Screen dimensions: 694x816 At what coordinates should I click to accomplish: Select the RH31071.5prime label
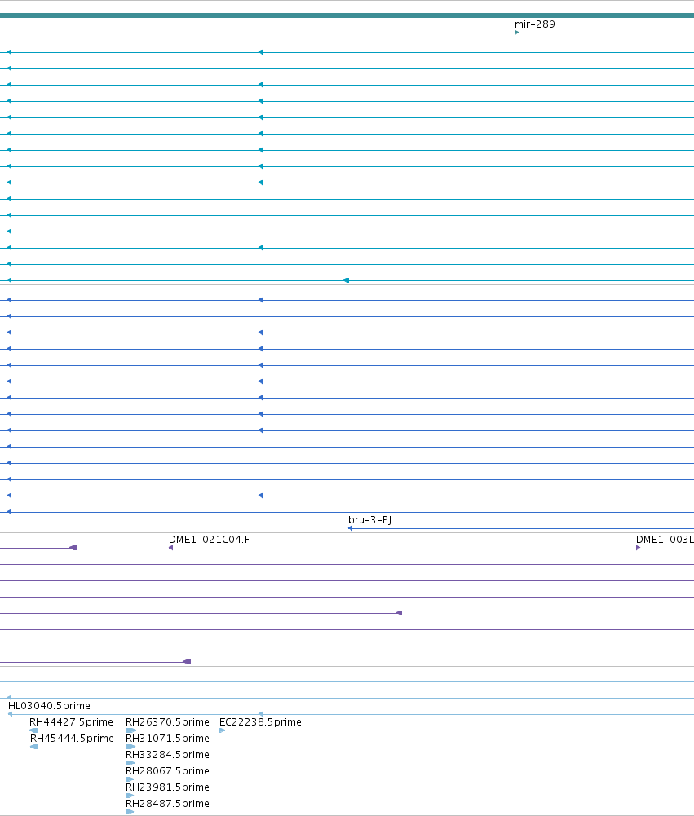pos(167,738)
